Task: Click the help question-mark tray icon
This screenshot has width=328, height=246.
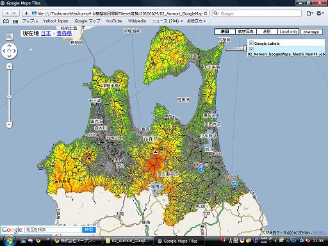Action: 256,240
